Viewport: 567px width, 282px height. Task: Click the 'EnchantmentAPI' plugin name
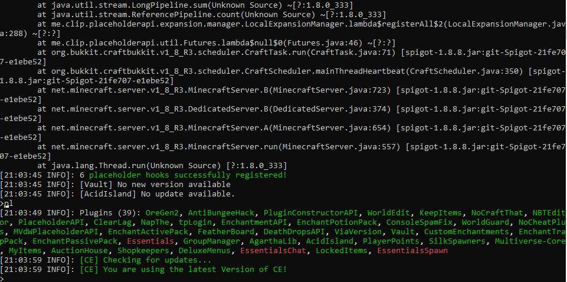[254, 222]
